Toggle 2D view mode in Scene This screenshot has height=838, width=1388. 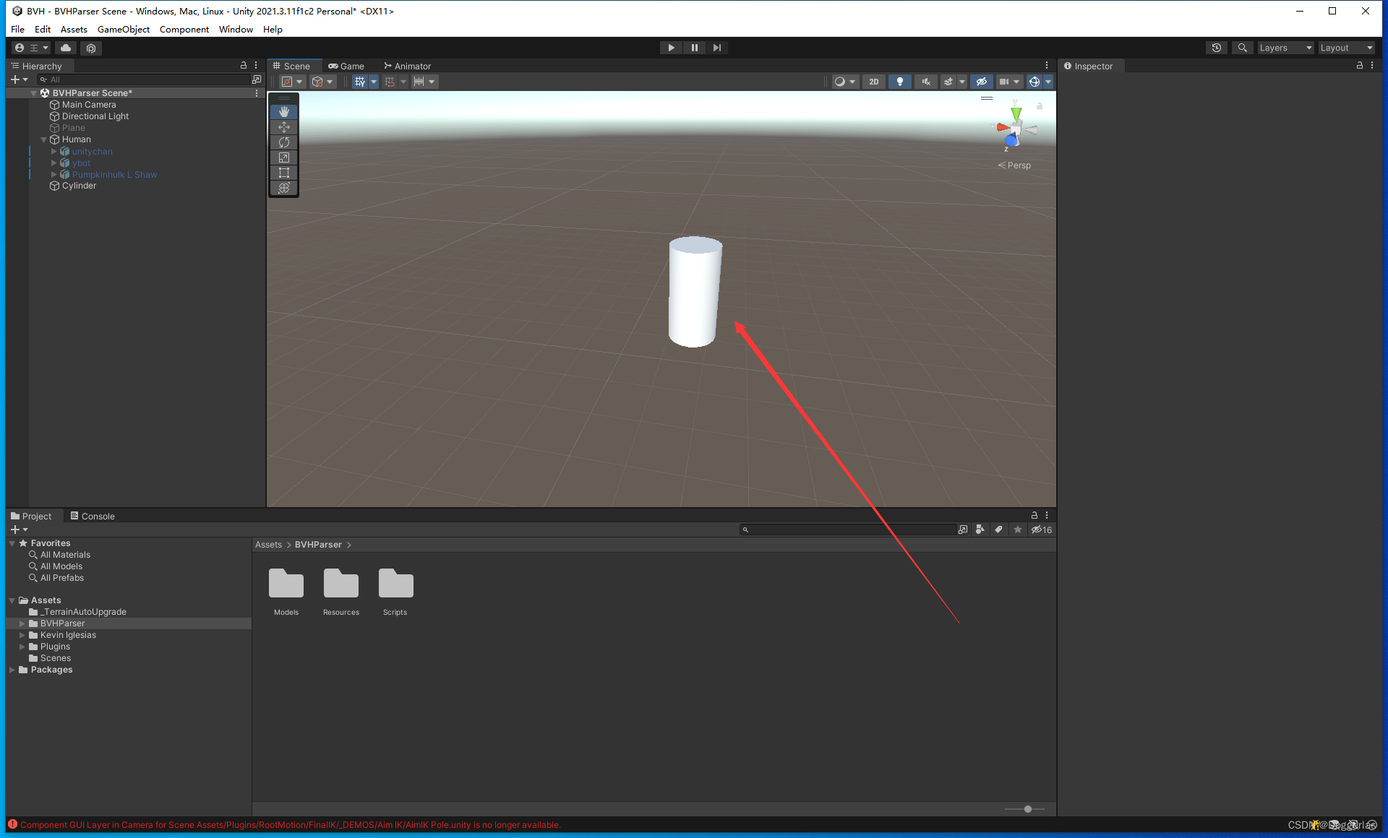(x=874, y=82)
